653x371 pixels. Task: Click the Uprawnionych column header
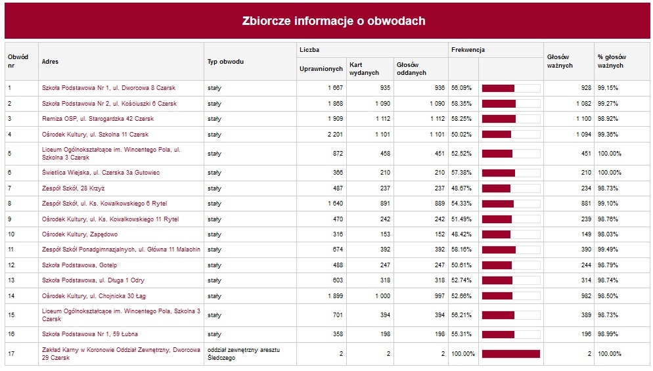tap(321, 69)
